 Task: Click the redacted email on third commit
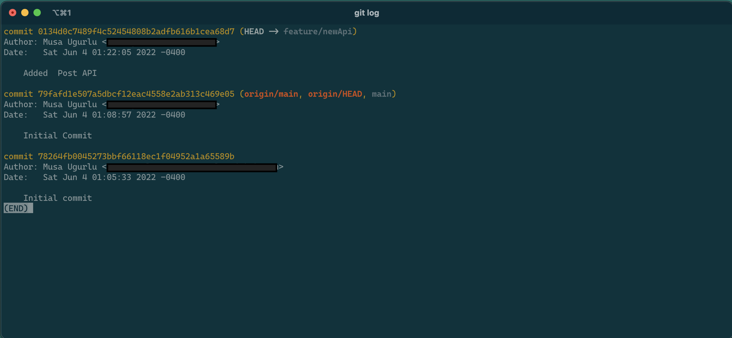coord(192,167)
